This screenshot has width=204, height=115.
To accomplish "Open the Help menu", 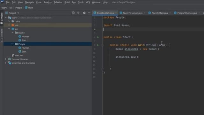I will [105, 2].
